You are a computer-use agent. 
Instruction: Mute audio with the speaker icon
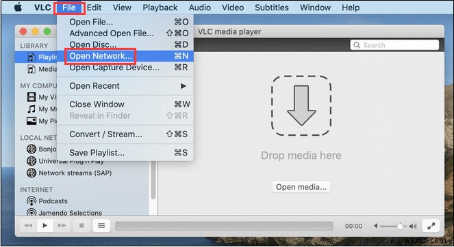pyautogui.click(x=375, y=226)
